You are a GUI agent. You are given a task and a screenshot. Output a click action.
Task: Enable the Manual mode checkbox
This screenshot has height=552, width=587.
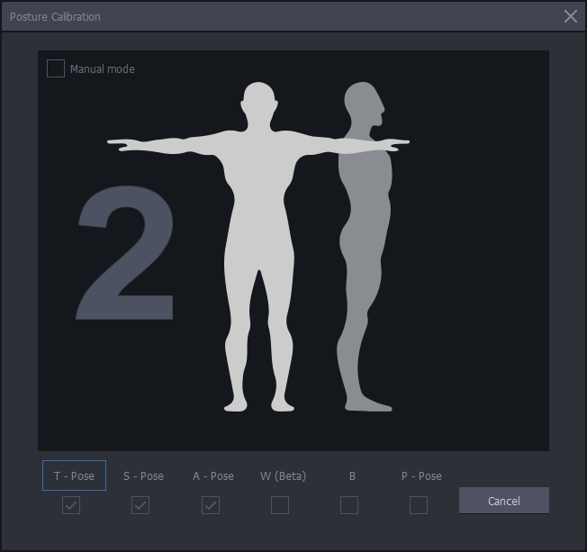coord(56,68)
